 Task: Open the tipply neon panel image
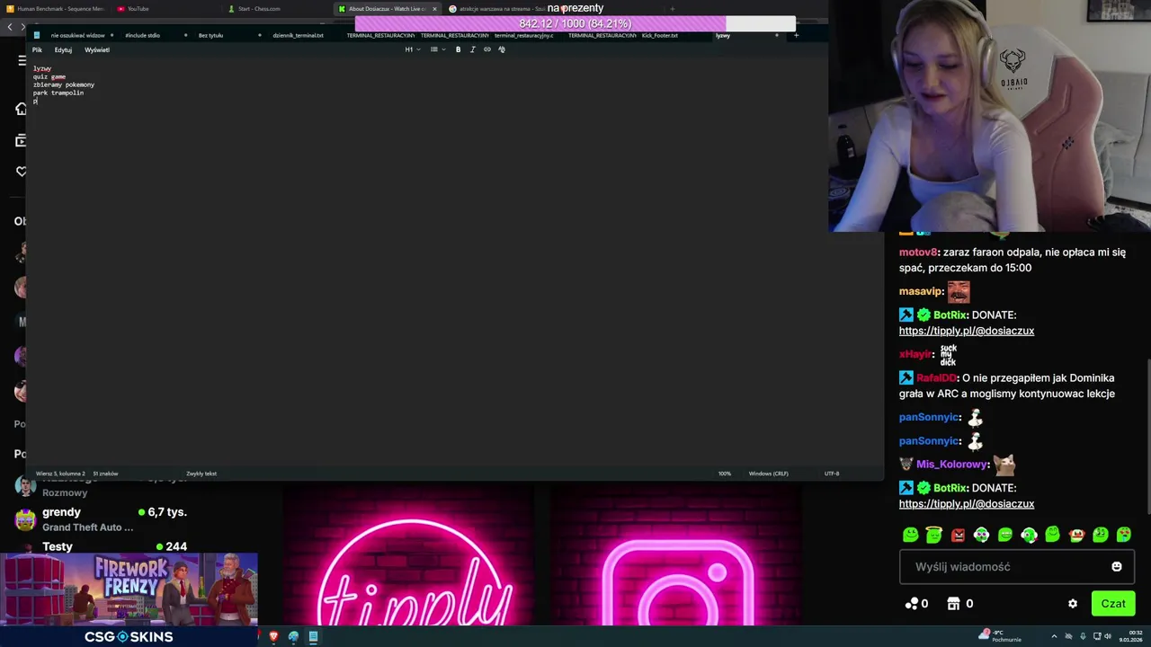pos(410,556)
